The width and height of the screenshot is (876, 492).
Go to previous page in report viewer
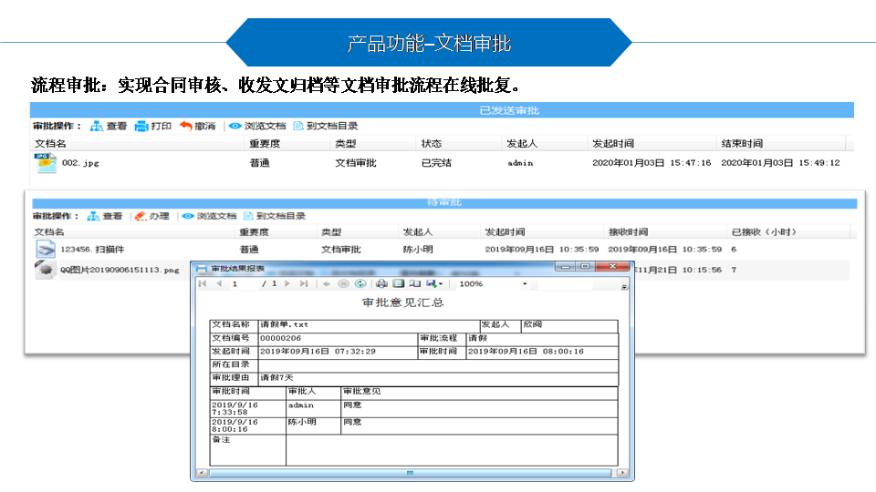pos(219,284)
